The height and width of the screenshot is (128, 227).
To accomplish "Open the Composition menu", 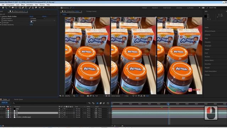I will point(10,5).
